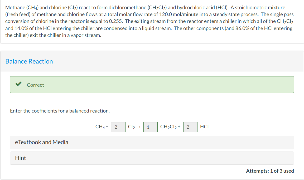
Task: Click the green checkmark in the Correct banner
Action: pos(18,85)
